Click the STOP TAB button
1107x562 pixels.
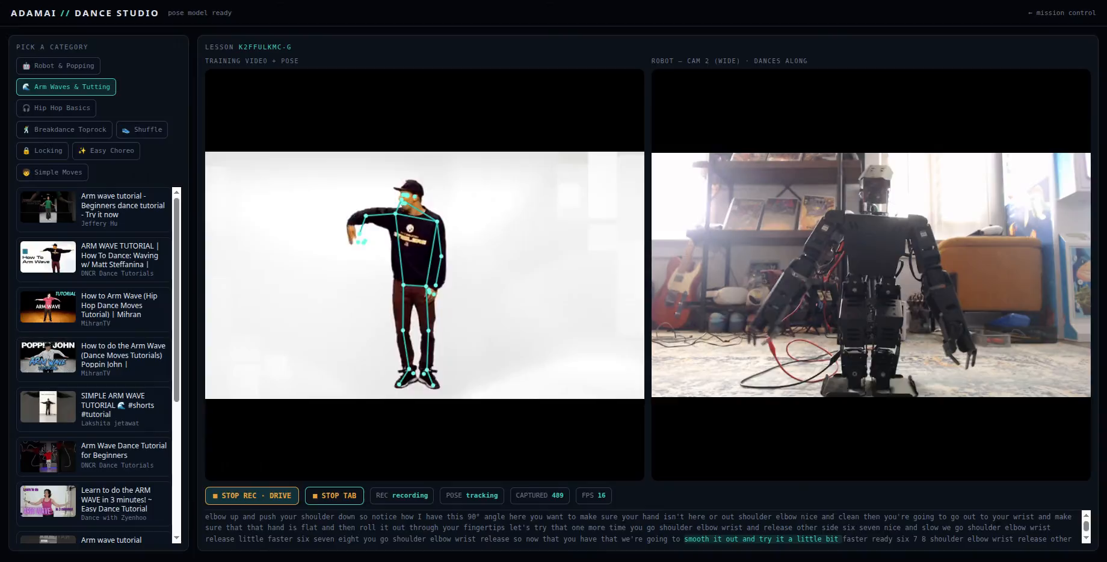pos(335,496)
